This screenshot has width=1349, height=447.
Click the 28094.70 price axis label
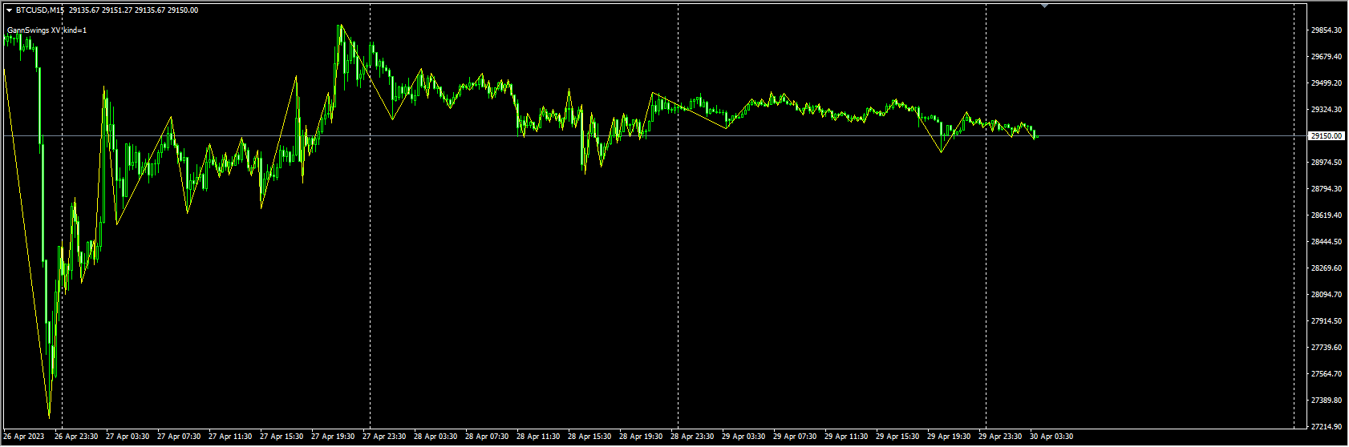(1327, 295)
